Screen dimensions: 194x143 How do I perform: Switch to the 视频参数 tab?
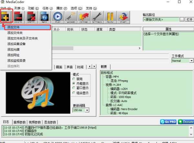(35, 122)
